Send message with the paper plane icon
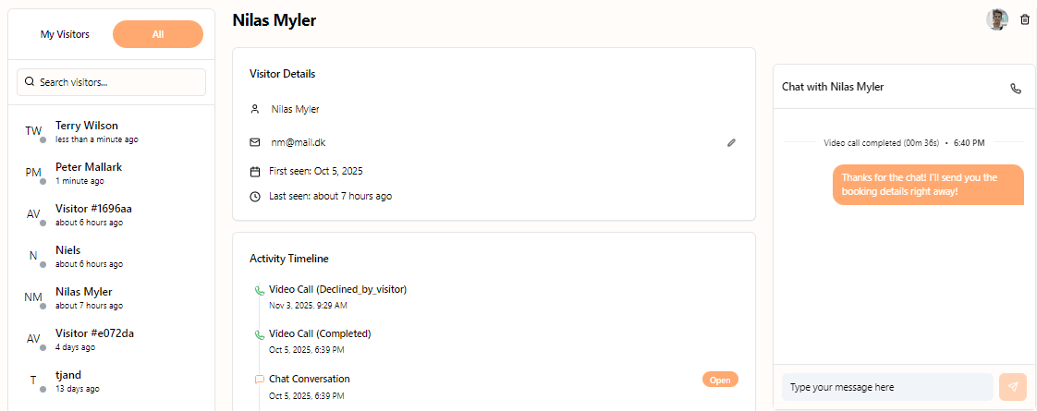1037x411 pixels. click(x=1013, y=387)
